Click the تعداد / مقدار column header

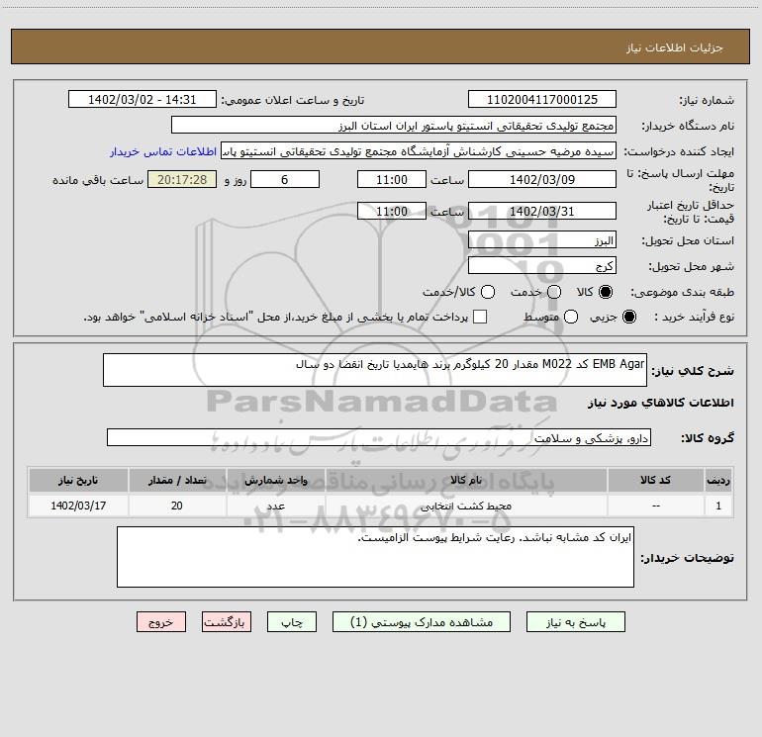click(177, 481)
